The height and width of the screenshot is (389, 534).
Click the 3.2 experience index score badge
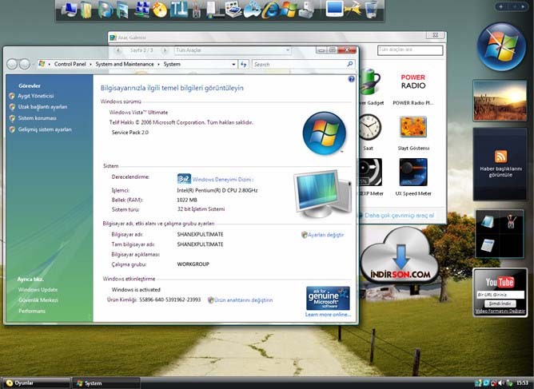point(184,179)
